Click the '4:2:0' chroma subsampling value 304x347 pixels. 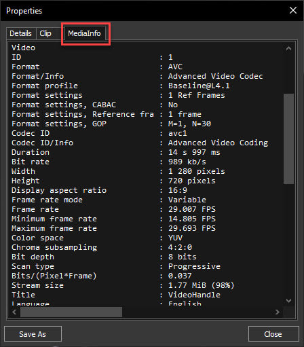[180, 247]
